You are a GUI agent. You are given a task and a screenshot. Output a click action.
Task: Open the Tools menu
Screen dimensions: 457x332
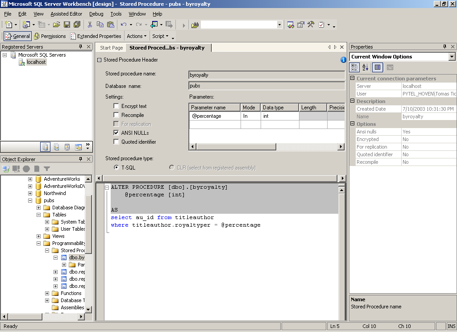coord(116,14)
